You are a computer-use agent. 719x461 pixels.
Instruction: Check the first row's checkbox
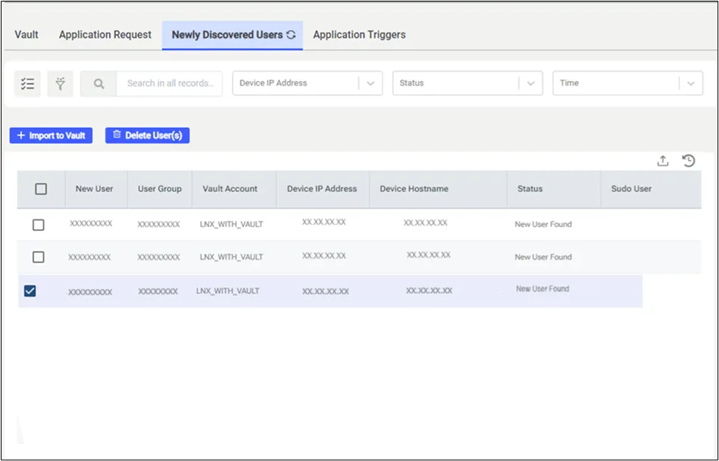pos(39,225)
